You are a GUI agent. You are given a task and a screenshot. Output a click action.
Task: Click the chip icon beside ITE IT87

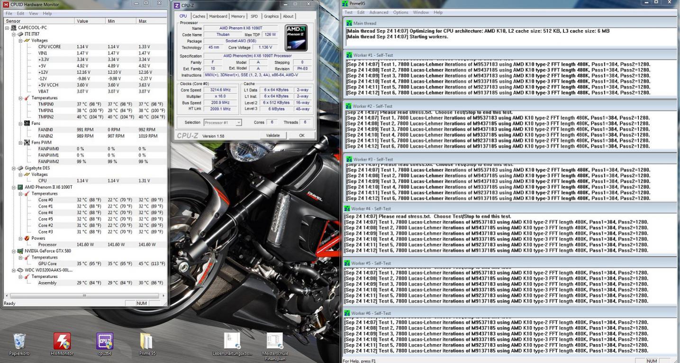[x=20, y=34]
